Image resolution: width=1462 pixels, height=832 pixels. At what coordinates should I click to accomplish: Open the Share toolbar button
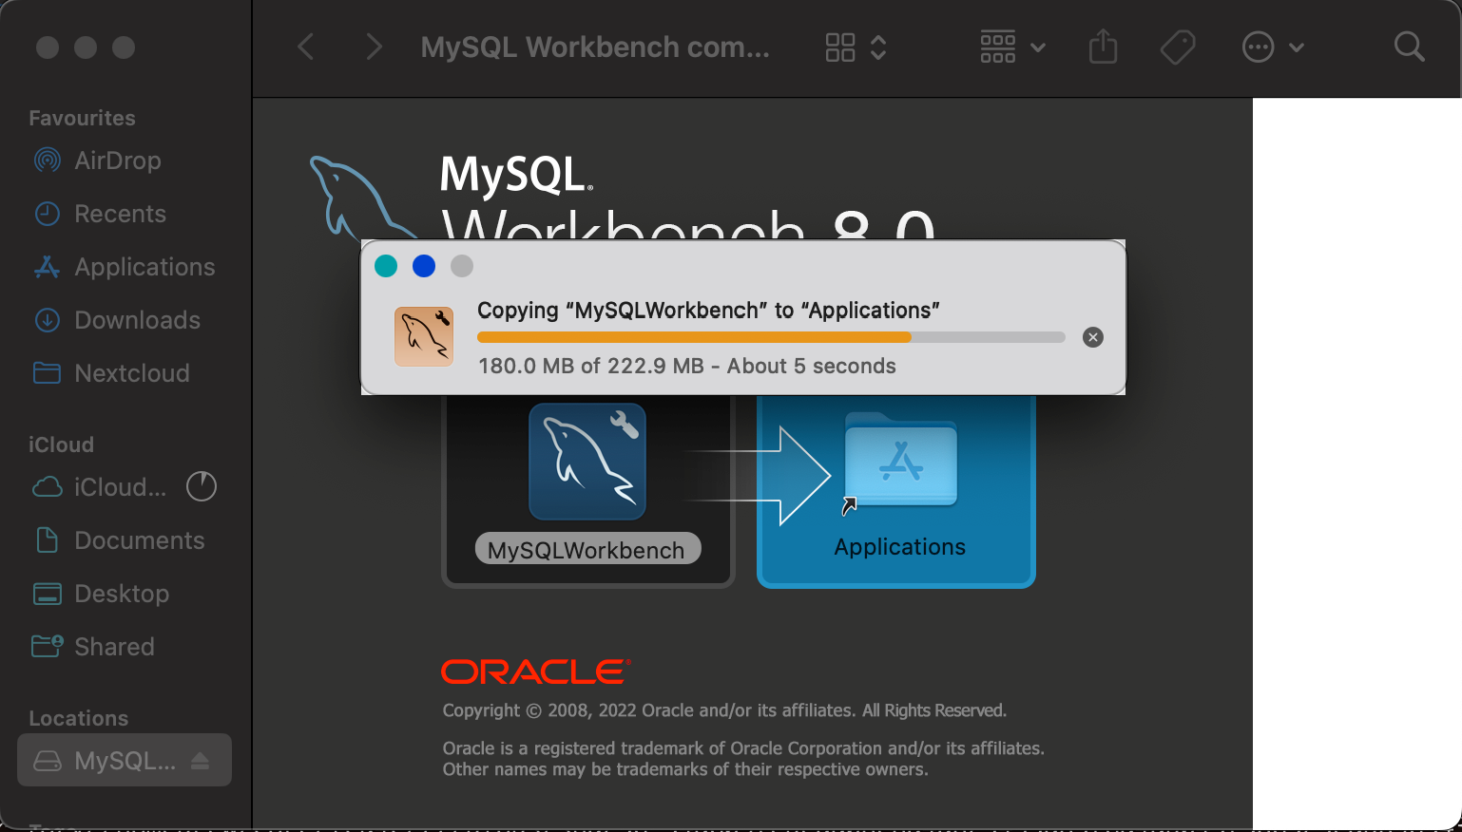(x=1103, y=47)
